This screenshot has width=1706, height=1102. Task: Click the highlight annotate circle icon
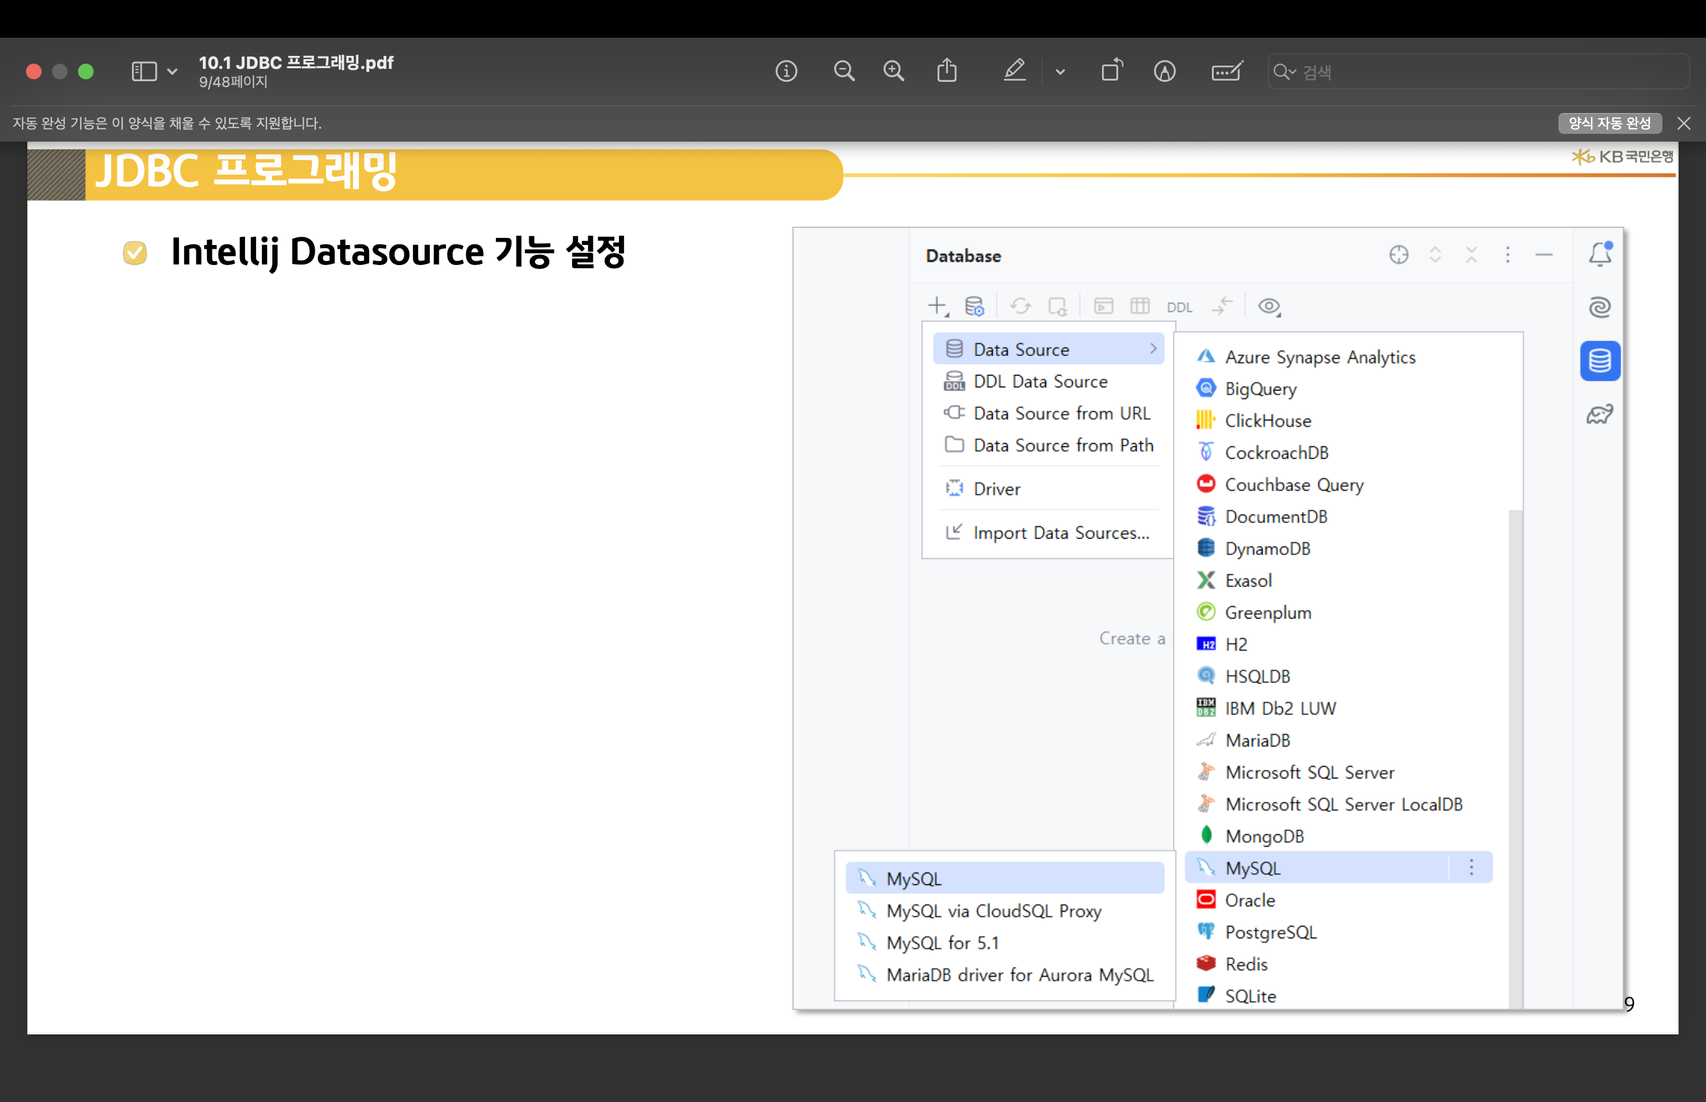coord(1164,71)
